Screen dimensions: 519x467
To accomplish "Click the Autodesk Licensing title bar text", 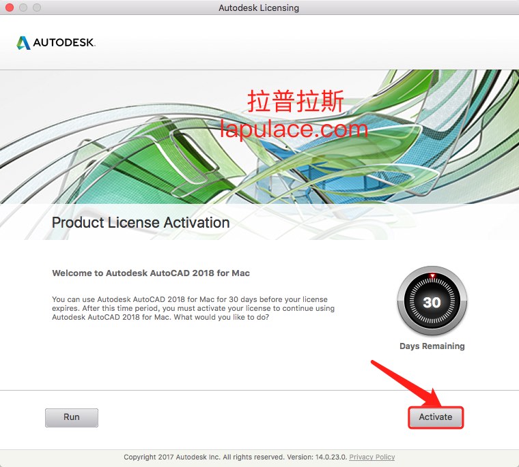I will pyautogui.click(x=259, y=7).
